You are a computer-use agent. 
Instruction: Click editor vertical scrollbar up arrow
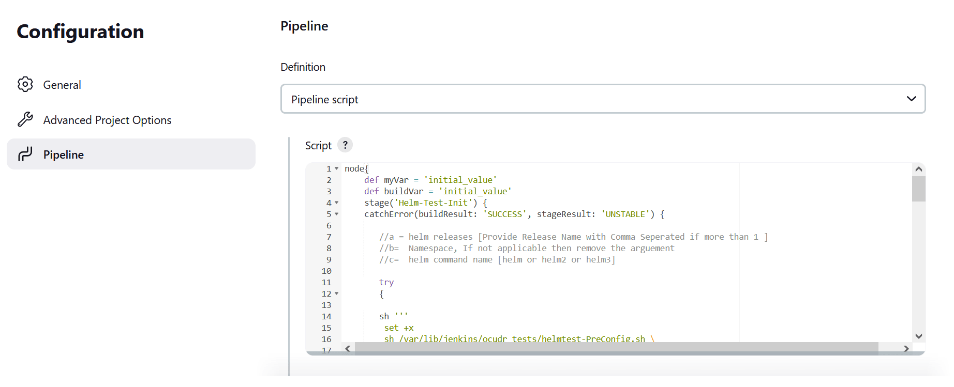tap(919, 169)
